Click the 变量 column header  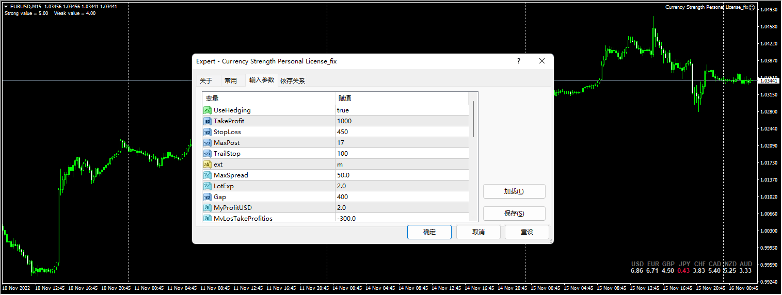point(268,99)
